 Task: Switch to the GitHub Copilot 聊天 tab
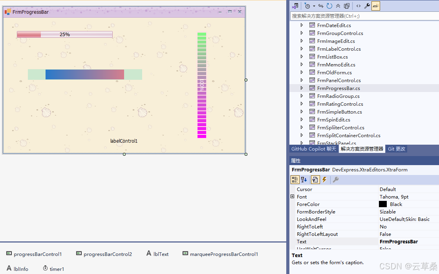click(314, 149)
